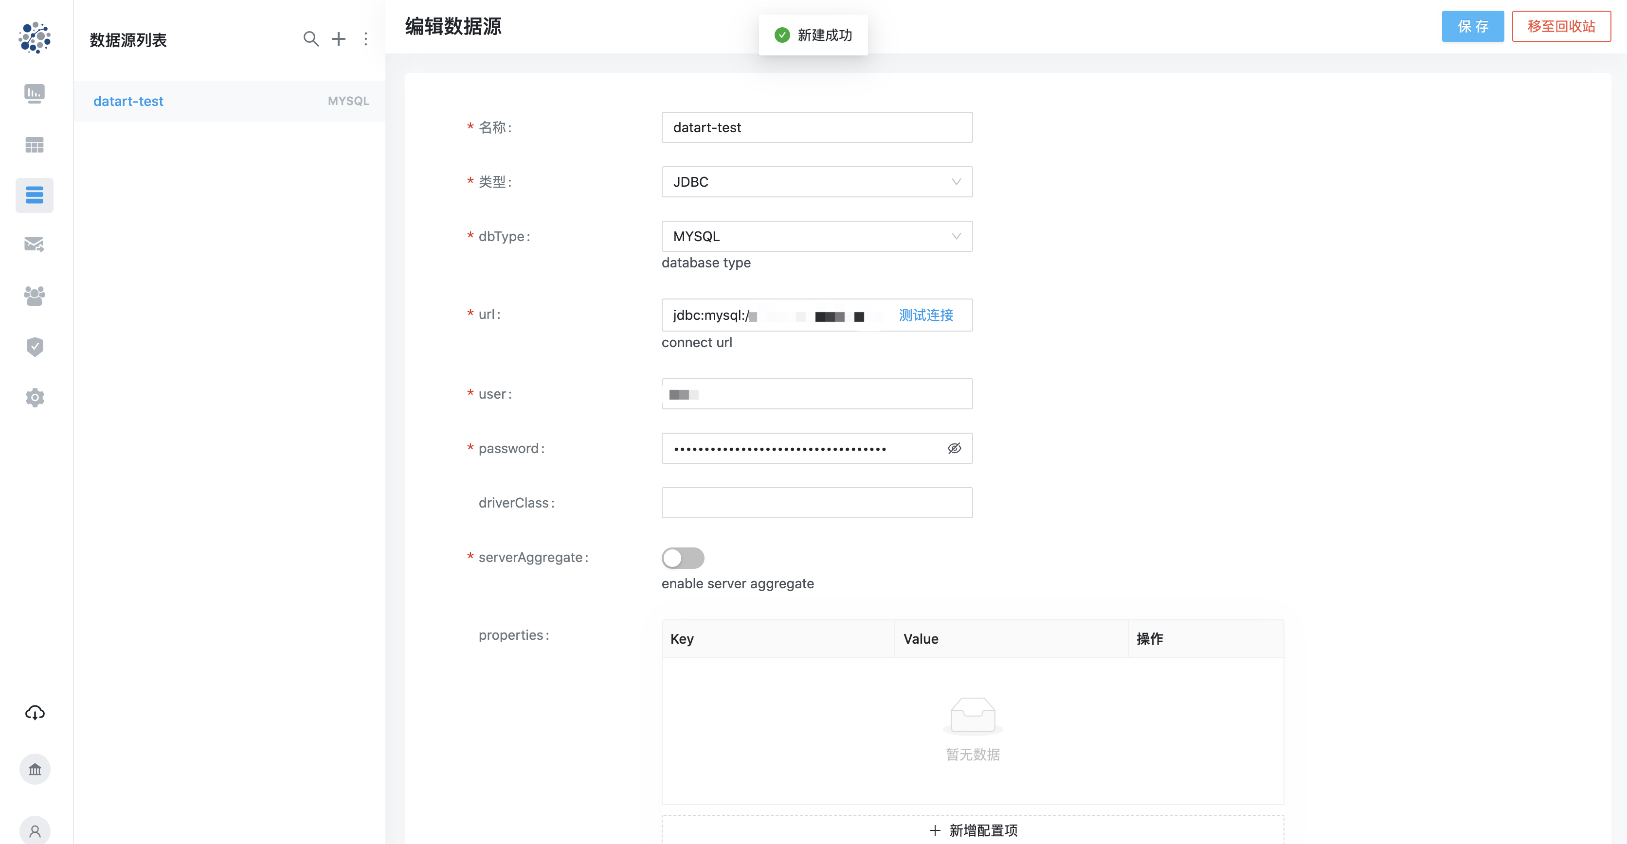Click the 测试连接 test connection link
1627x844 pixels.
click(926, 315)
